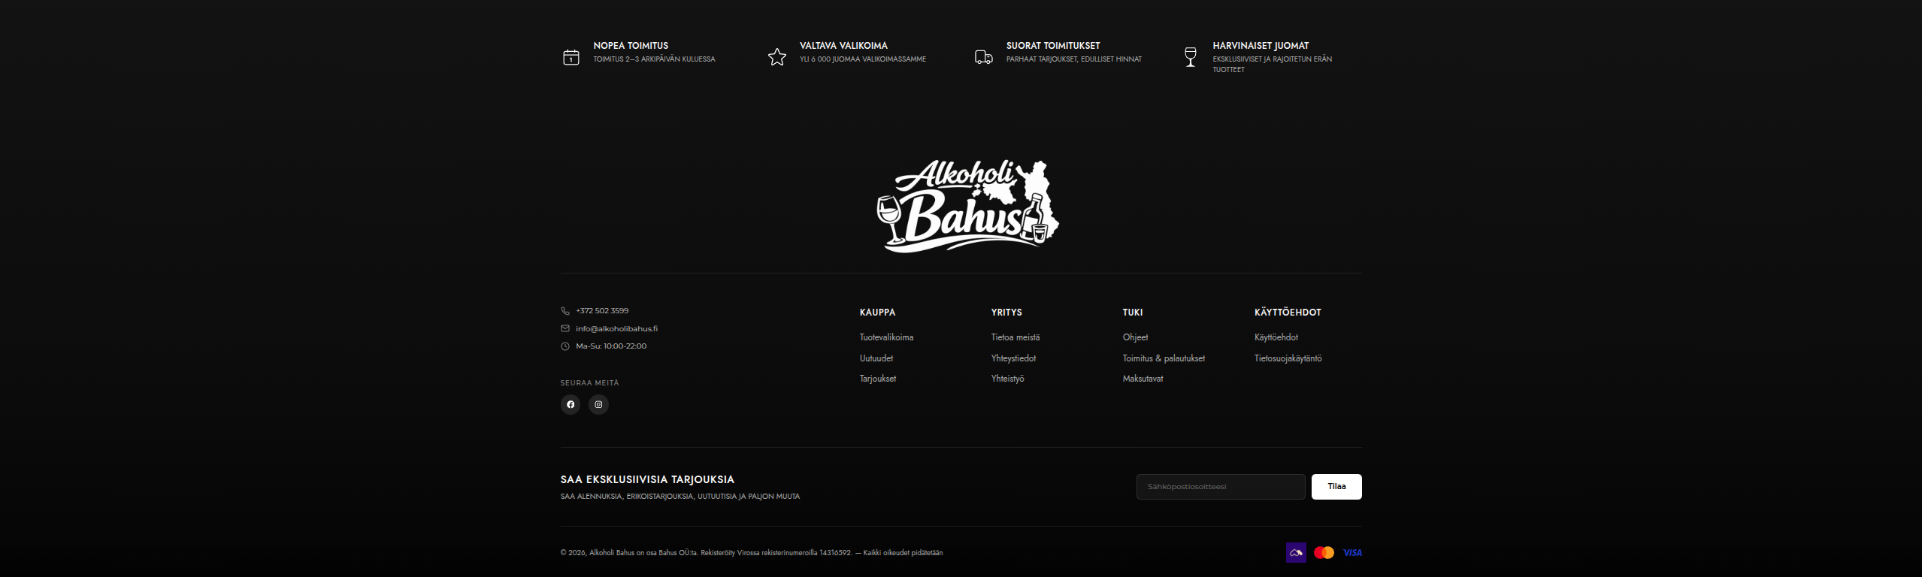Open the Tietosuojakäytäntö link

pos(1288,358)
